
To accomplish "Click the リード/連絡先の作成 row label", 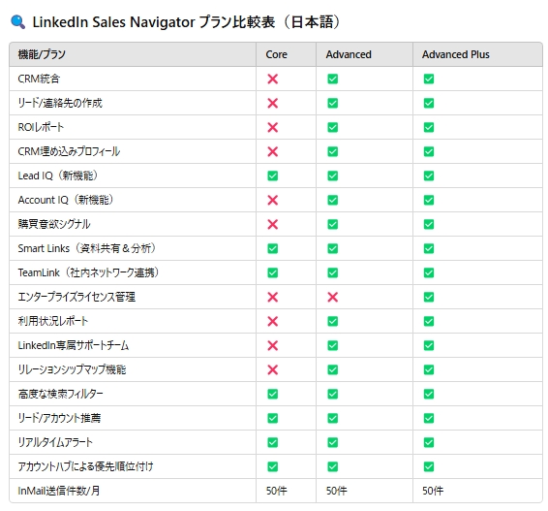I will pos(60,103).
